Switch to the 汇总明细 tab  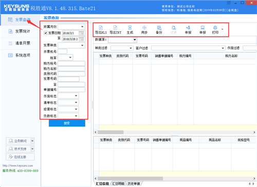pyautogui.click(x=118, y=183)
